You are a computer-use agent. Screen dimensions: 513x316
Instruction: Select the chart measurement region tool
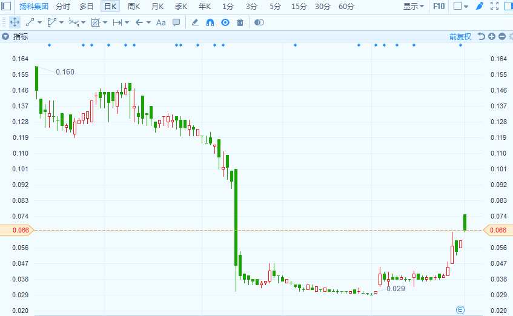[95, 22]
